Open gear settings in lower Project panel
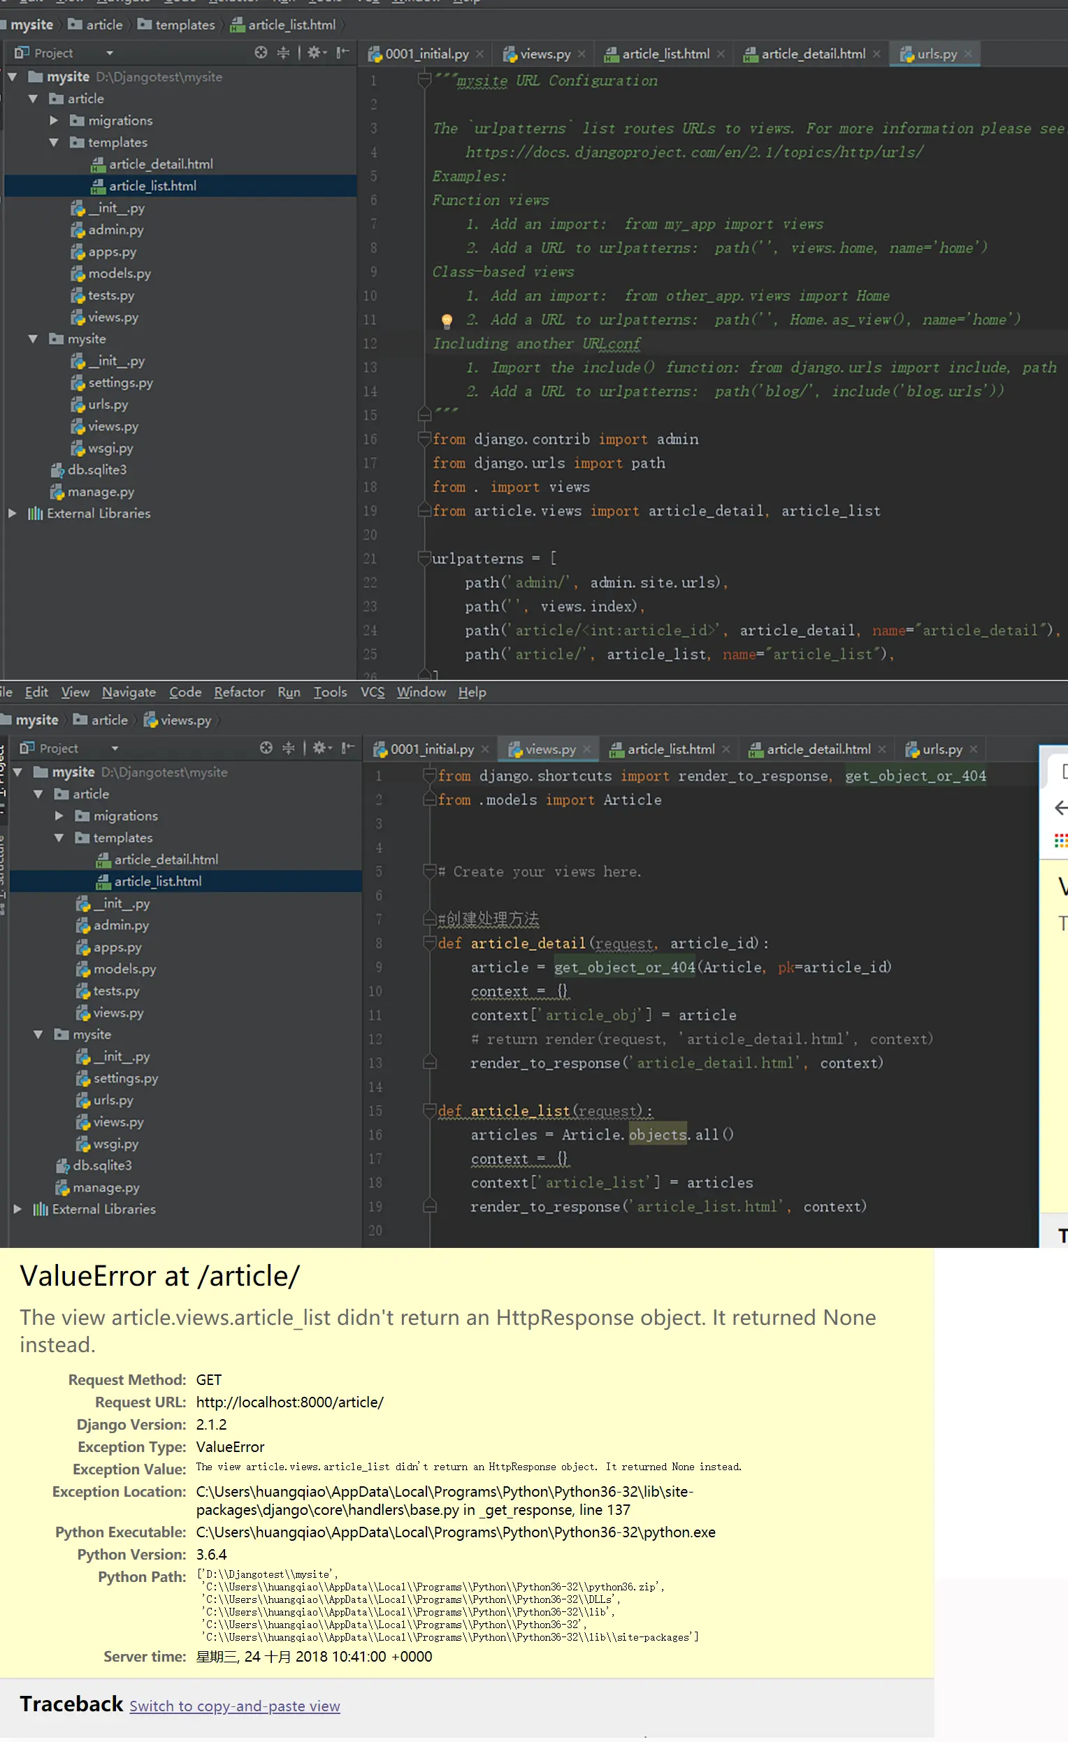This screenshot has width=1068, height=1742. tap(321, 748)
